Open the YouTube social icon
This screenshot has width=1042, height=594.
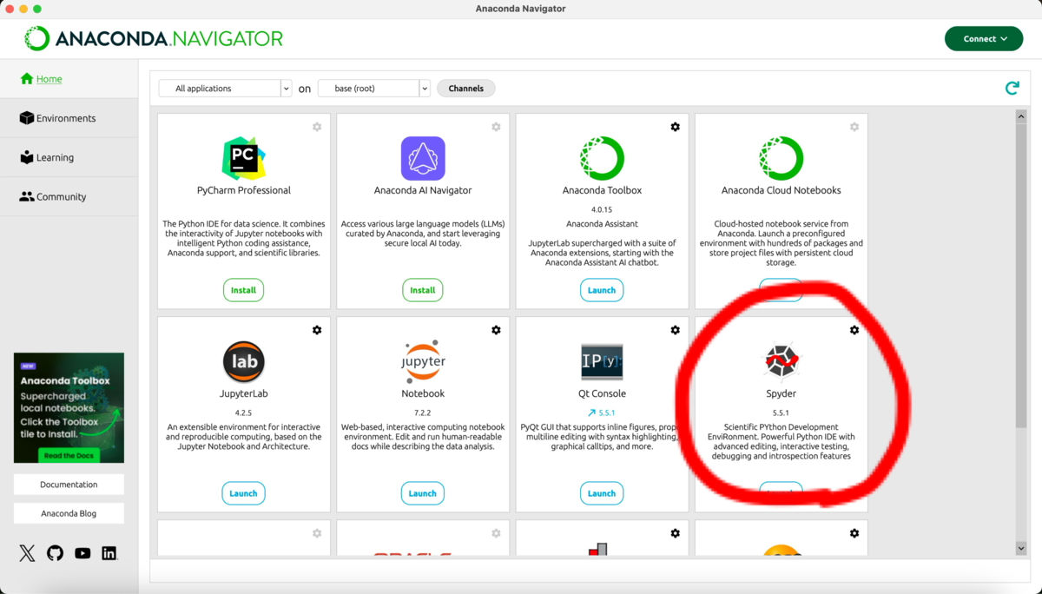(82, 553)
